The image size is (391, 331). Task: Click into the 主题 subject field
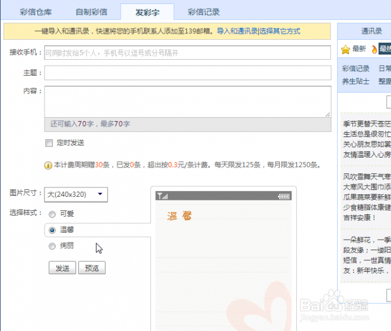click(x=187, y=73)
